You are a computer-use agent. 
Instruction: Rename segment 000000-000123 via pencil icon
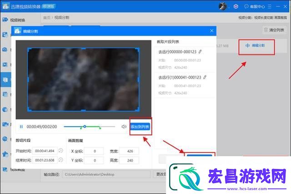(x=200, y=51)
